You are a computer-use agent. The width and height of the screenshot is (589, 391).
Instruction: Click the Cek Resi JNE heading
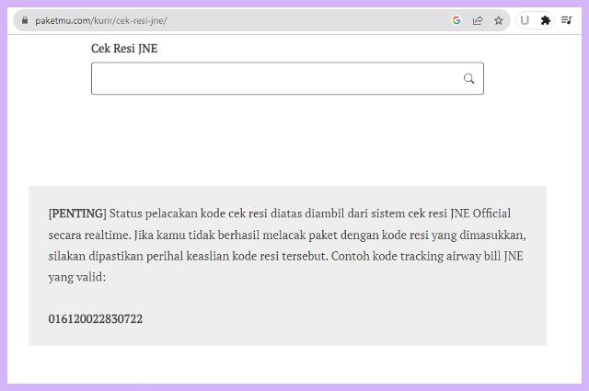point(124,49)
